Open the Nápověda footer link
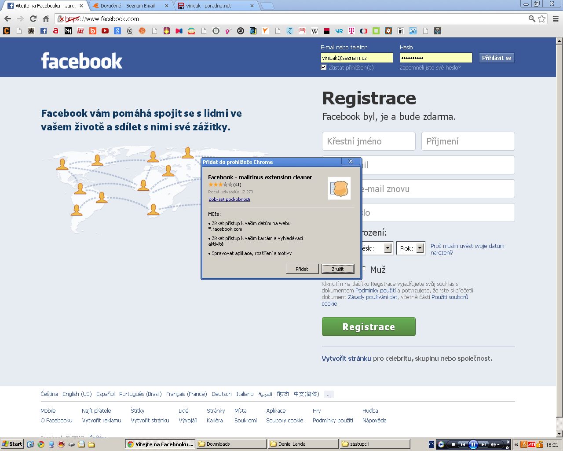 [x=374, y=421]
